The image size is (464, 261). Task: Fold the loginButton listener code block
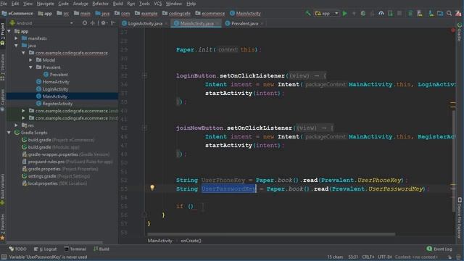[x=144, y=75]
